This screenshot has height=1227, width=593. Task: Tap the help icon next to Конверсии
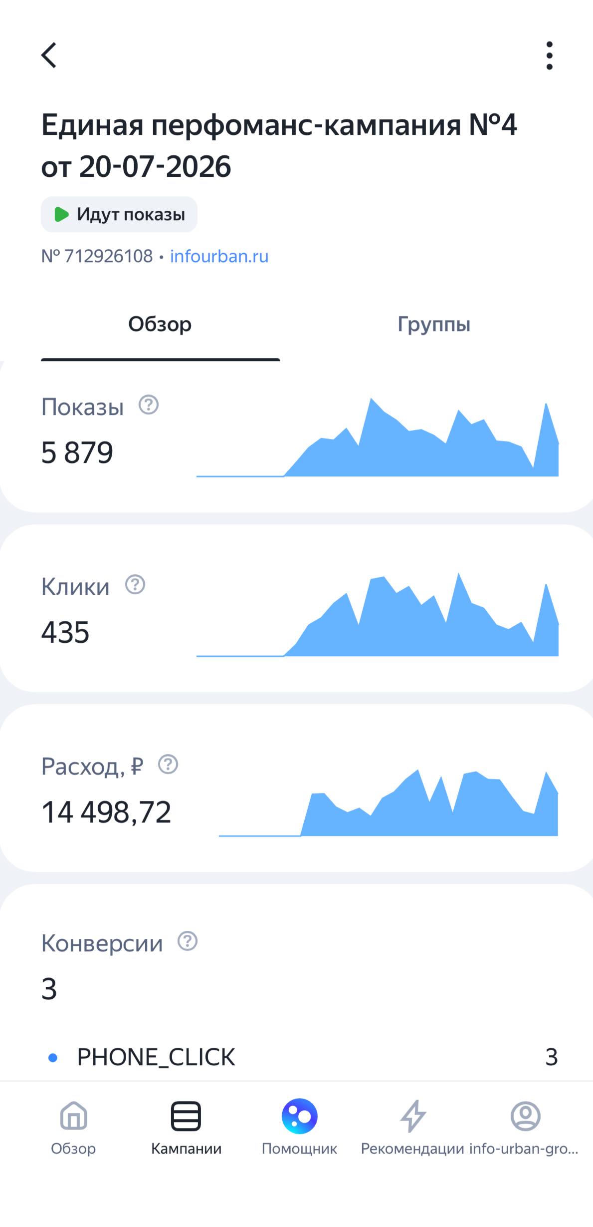click(188, 941)
